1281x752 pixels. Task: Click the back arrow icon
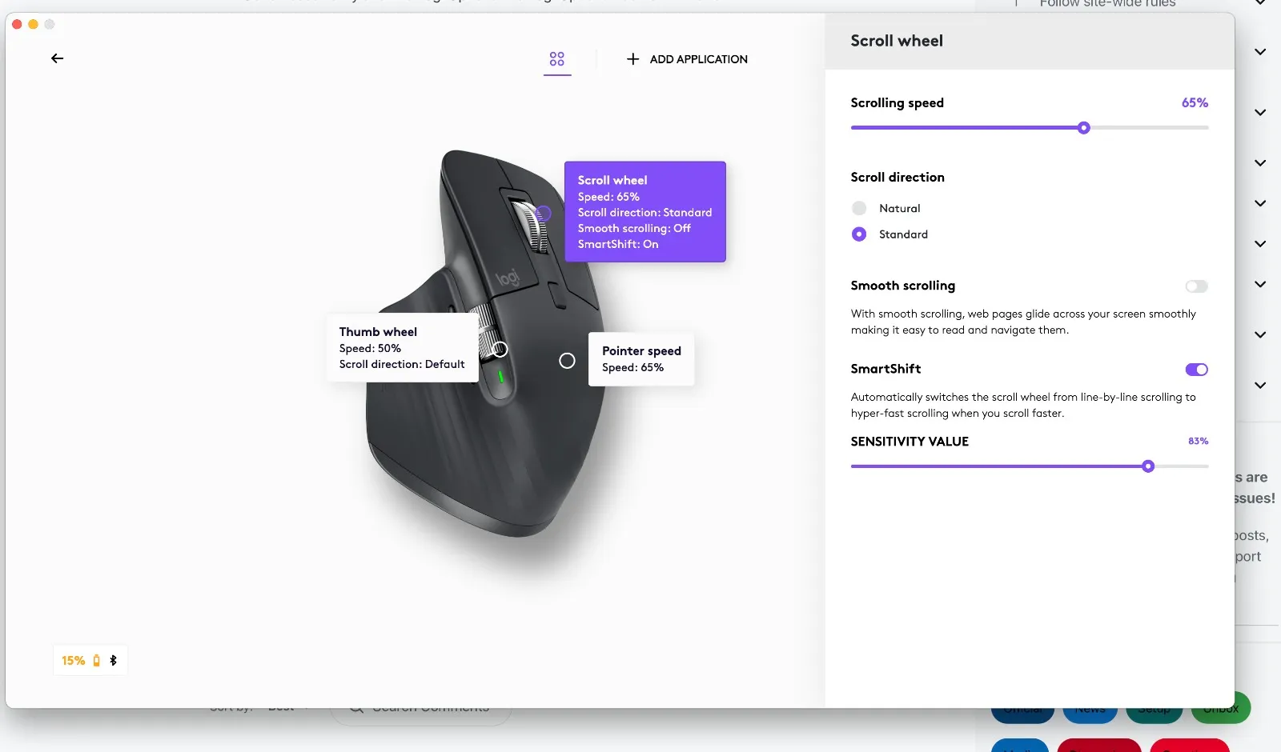pyautogui.click(x=57, y=58)
